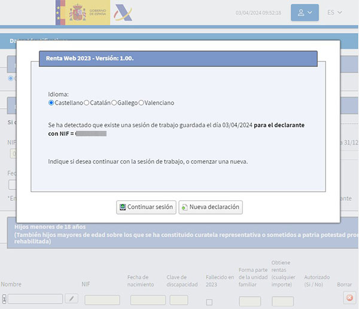Select Gallego language option
This screenshot has width=359, height=309.
coord(114,103)
